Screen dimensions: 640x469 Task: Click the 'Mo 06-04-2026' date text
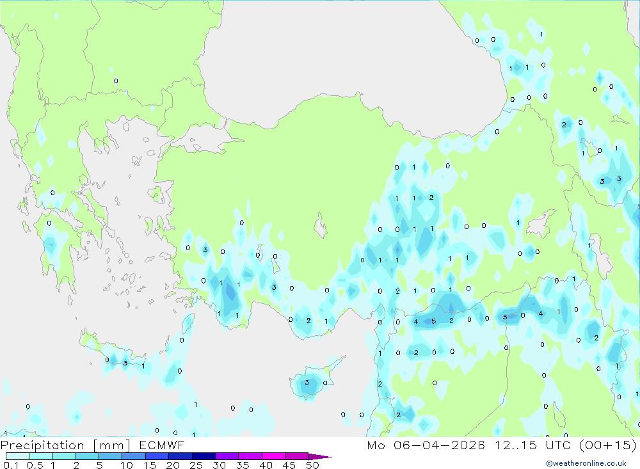(426, 445)
